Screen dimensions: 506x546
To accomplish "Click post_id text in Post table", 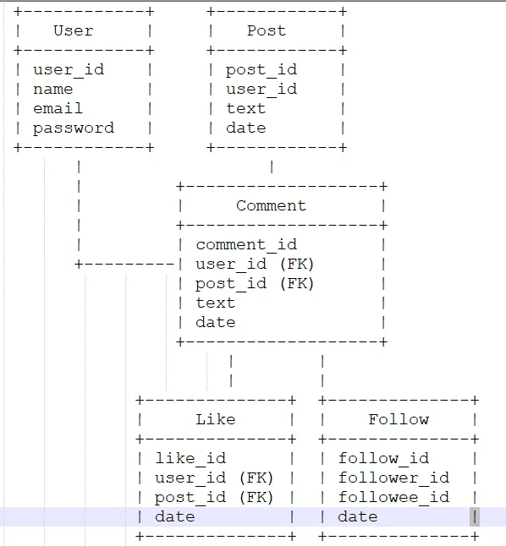I will pyautogui.click(x=261, y=70).
